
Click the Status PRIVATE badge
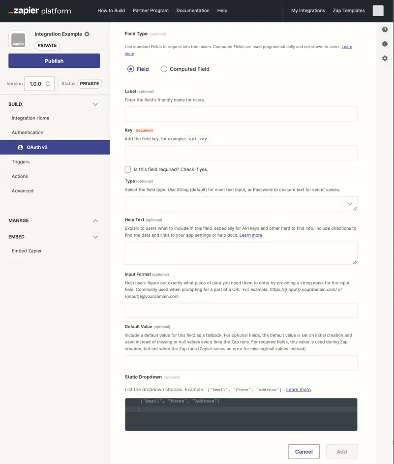90,84
